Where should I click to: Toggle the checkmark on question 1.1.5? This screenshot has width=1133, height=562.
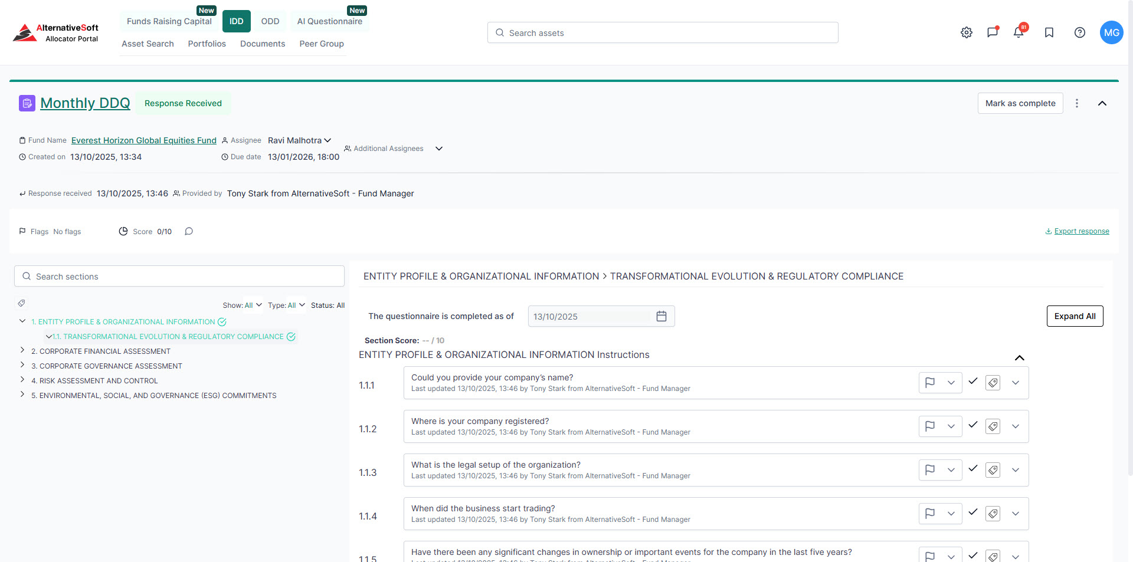[x=973, y=556]
